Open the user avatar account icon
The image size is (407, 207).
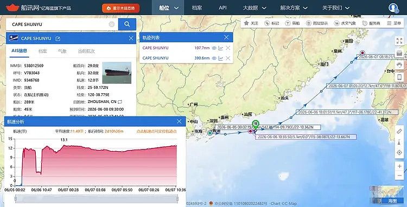(x=393, y=8)
